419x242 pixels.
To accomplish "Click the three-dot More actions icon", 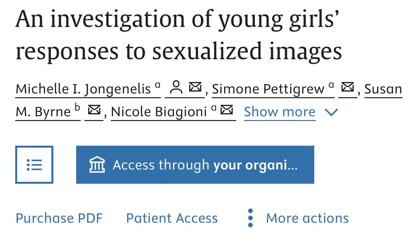I will [250, 218].
